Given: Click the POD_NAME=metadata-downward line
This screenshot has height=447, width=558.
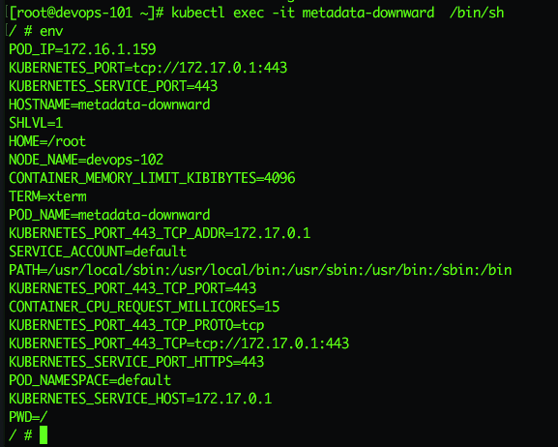Looking at the screenshot, I should click(109, 215).
